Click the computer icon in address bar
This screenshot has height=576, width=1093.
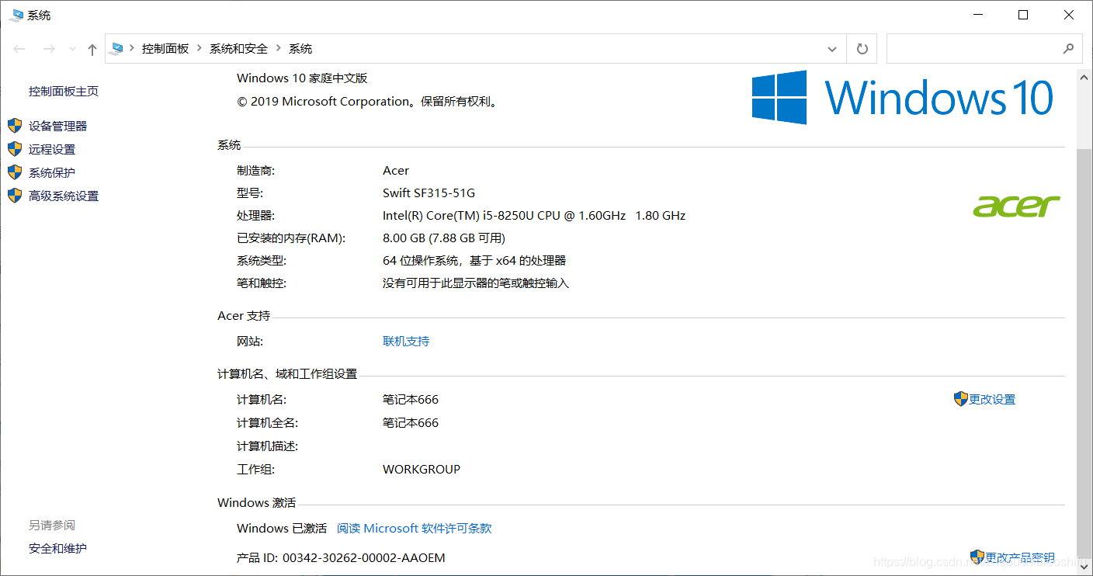117,48
